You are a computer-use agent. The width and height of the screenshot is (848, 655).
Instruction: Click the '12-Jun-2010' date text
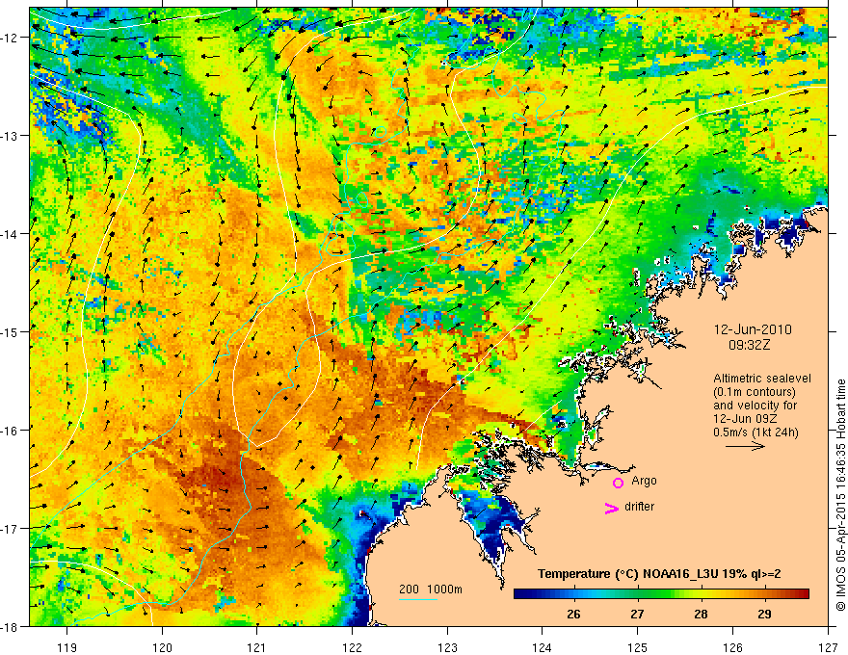[x=753, y=329]
